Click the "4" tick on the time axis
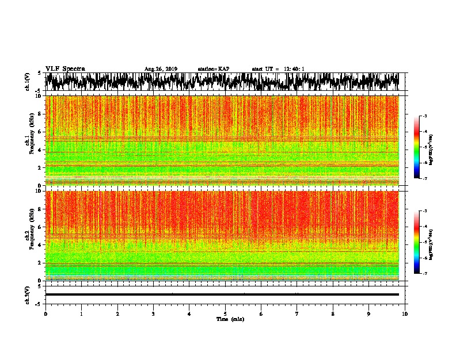Image resolution: width=456 pixels, height=352 pixels. [189, 314]
